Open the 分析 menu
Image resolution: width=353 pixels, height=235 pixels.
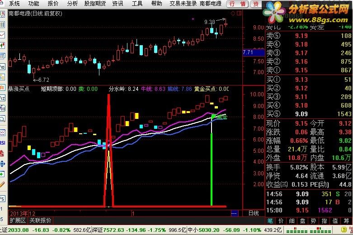pyautogui.click(x=72, y=3)
